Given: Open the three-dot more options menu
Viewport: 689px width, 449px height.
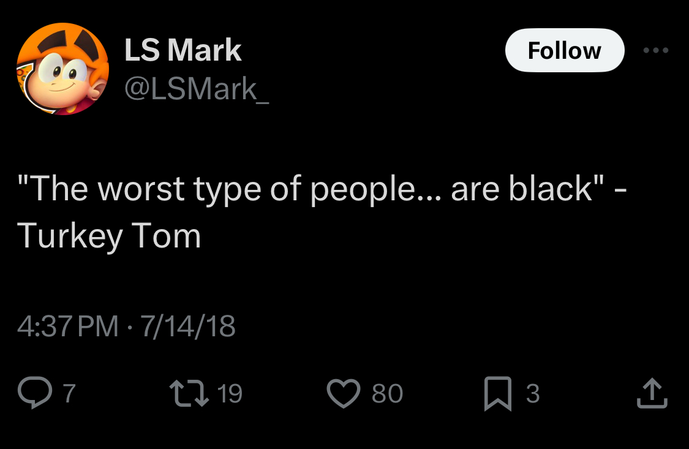Looking at the screenshot, I should (656, 50).
